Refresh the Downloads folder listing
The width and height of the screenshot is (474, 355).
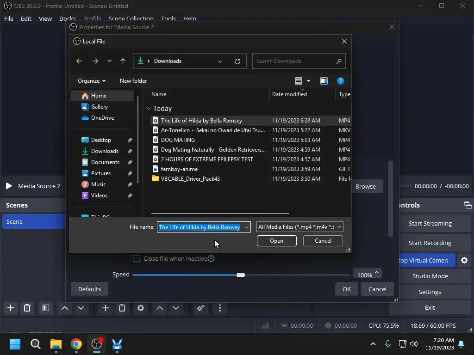pyautogui.click(x=237, y=61)
